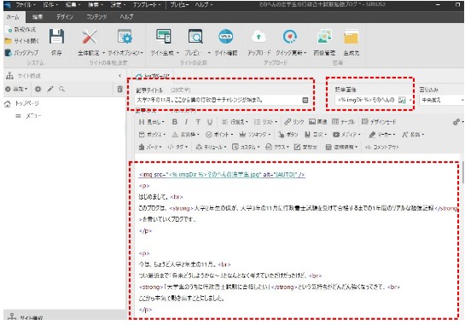Viewport: 465px width, 325px height.
Task: Open the 行揃え alignment dropdown
Action: (x=235, y=122)
